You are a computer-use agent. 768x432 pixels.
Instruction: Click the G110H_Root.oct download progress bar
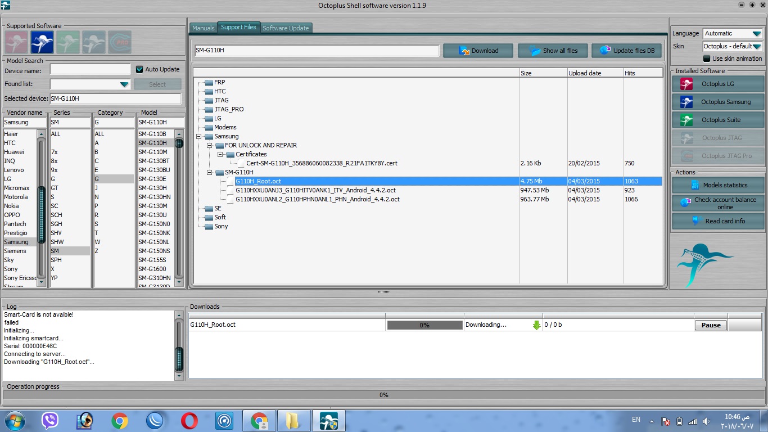pyautogui.click(x=424, y=325)
